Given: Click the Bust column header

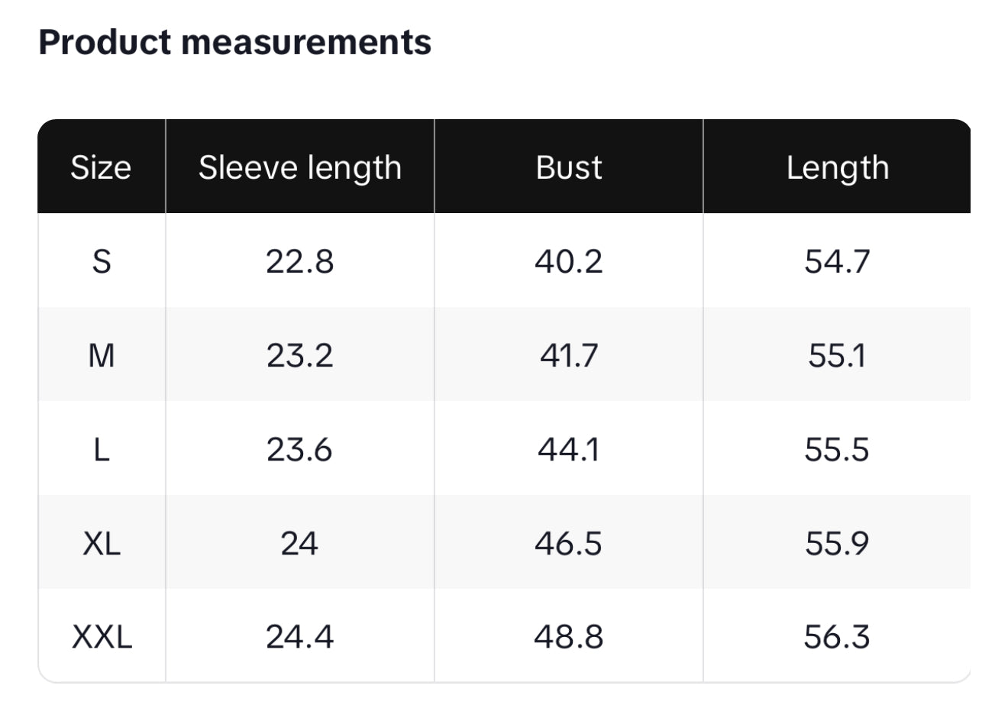Looking at the screenshot, I should (x=569, y=167).
